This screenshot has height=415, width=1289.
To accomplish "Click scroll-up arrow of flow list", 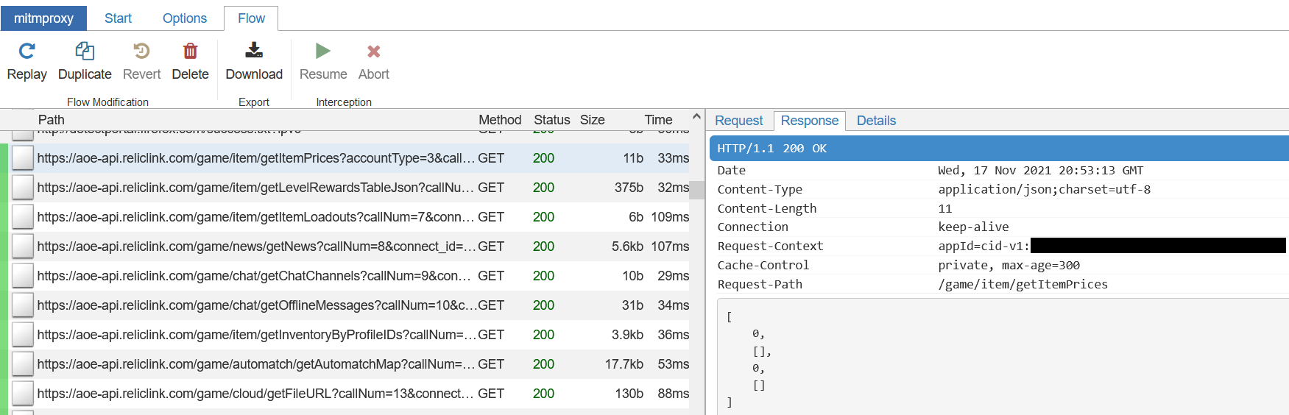I will [x=696, y=117].
